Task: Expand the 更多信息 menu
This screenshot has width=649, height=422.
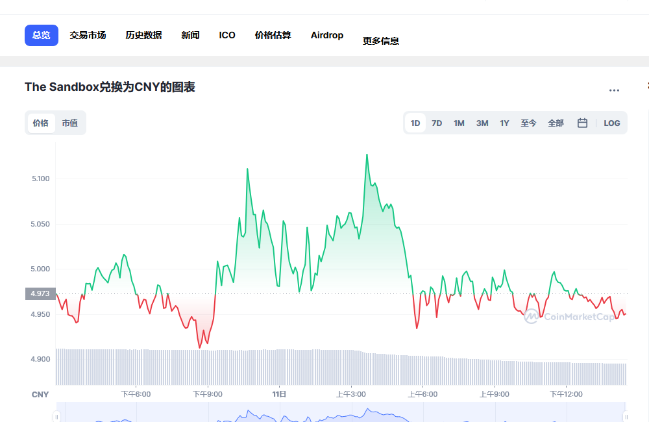Action: [x=381, y=41]
